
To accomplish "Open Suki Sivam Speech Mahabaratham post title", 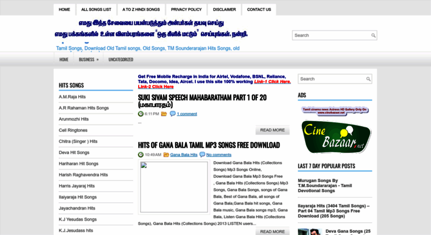I will [x=202, y=101].
